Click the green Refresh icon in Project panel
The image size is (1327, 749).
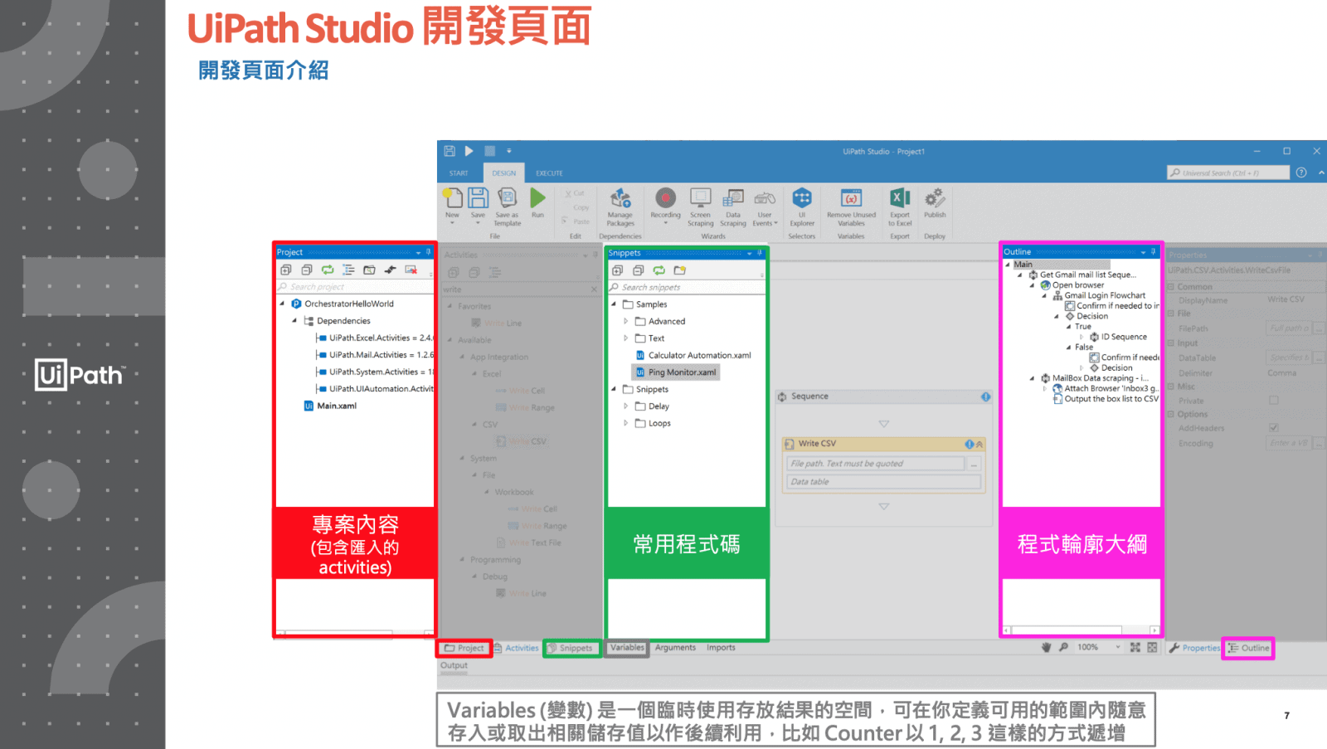328,270
